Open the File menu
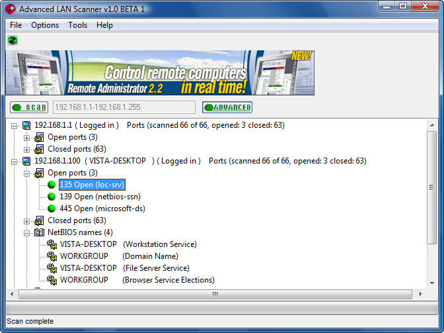Screen dimensions: 444x333 (16, 25)
